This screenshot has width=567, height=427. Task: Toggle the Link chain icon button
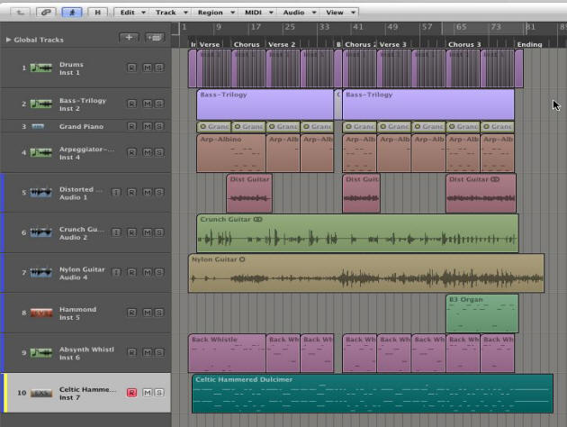click(46, 13)
